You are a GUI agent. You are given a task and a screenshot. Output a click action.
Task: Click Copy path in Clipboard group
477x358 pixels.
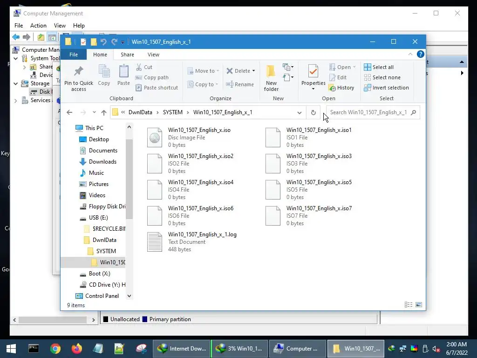[152, 77]
